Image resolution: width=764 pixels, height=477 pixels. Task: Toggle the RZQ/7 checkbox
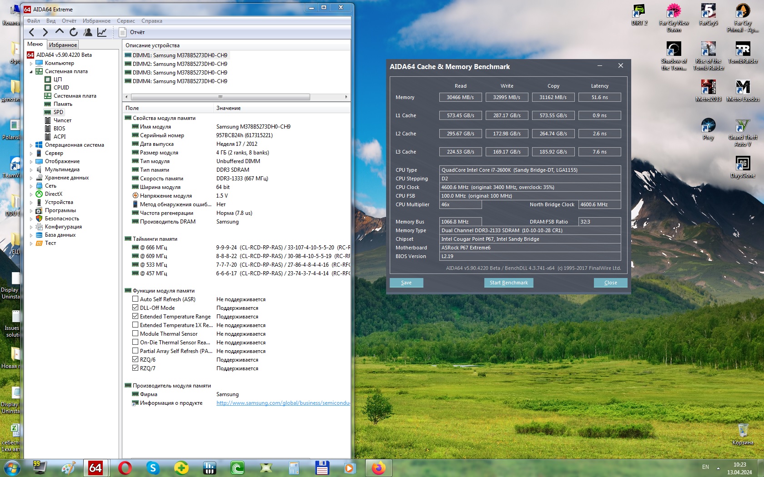point(135,368)
